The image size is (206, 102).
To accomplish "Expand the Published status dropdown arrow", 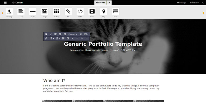I will pyautogui.click(x=109, y=3).
